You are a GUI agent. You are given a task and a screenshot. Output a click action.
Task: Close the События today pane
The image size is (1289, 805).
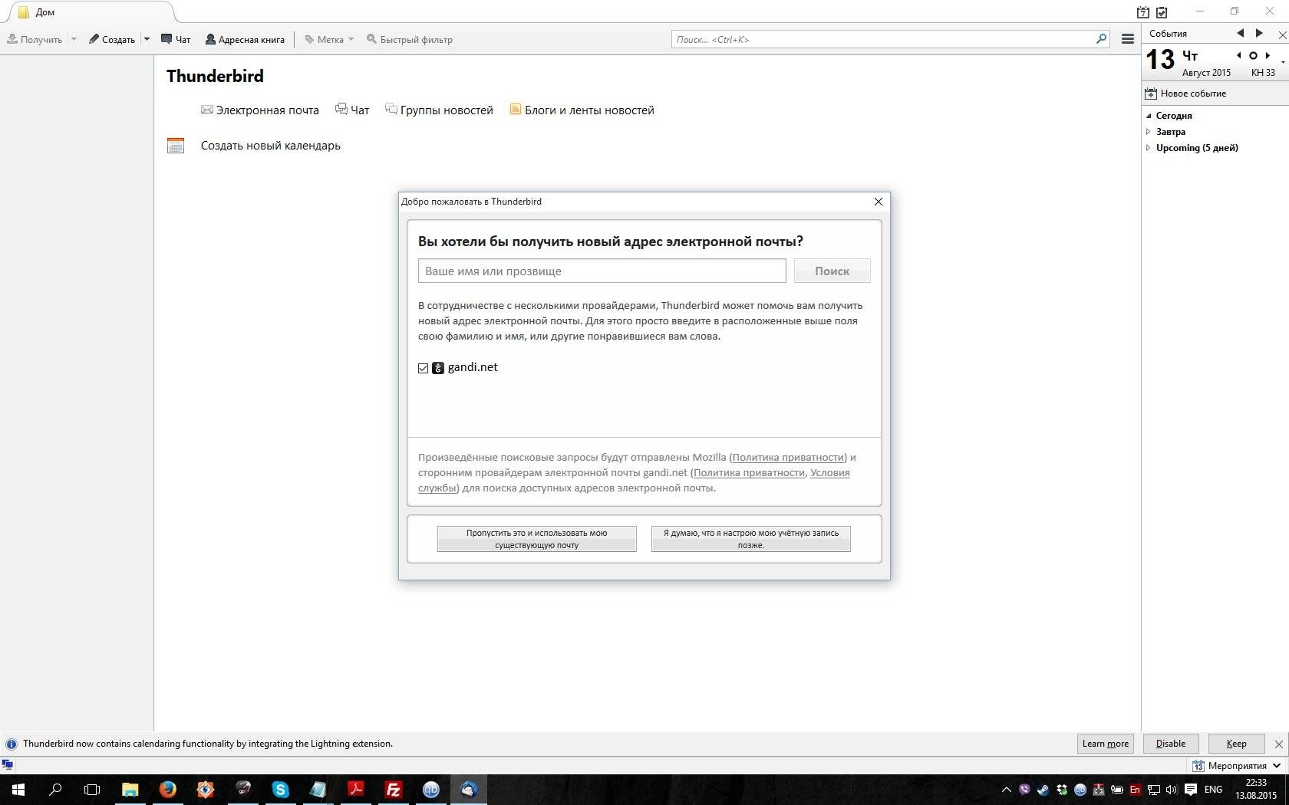(1282, 34)
